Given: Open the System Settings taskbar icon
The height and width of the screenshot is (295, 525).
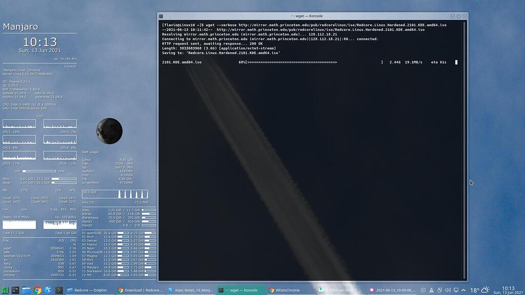Looking at the screenshot, I should pos(15,290).
